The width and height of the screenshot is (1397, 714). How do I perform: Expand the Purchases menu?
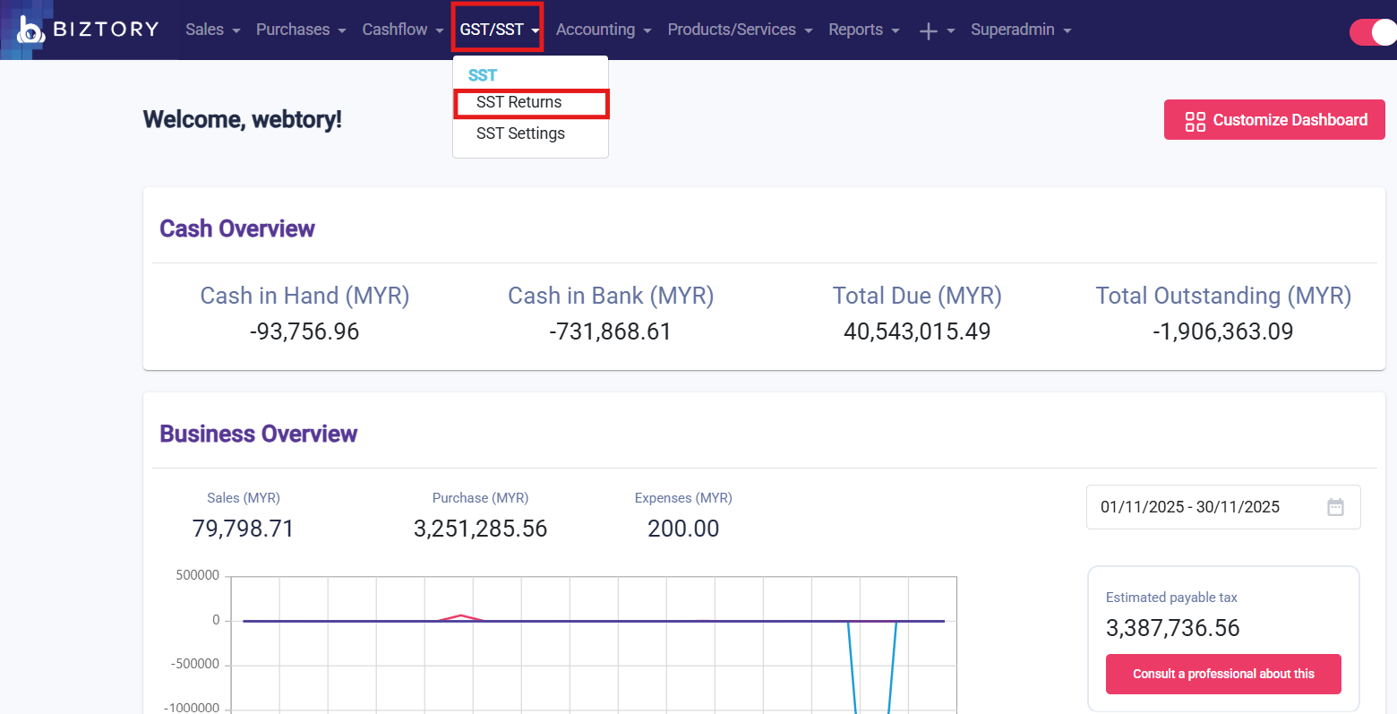301,30
